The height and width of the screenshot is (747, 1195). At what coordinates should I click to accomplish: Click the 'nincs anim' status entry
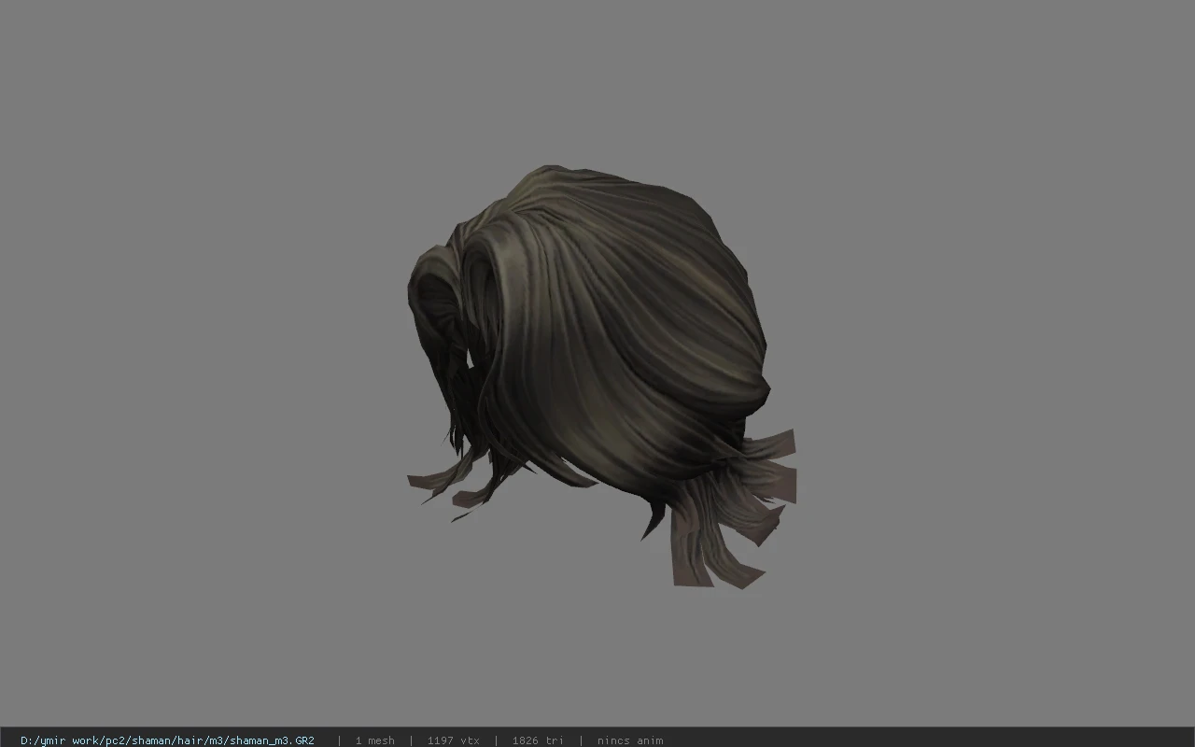[x=630, y=740]
